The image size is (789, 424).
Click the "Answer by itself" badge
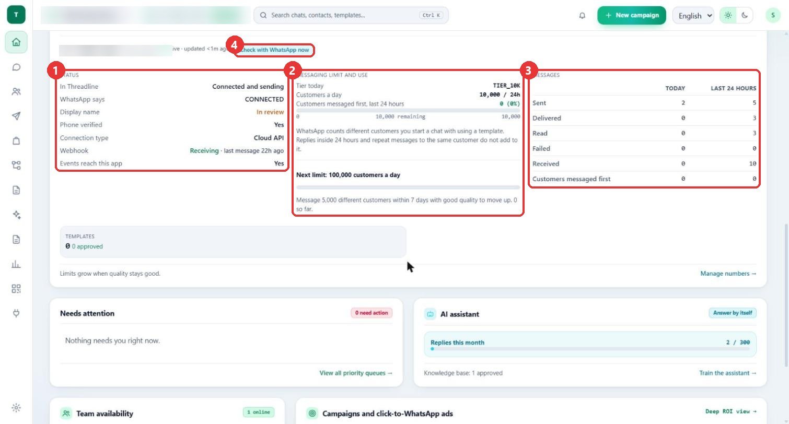(732, 313)
